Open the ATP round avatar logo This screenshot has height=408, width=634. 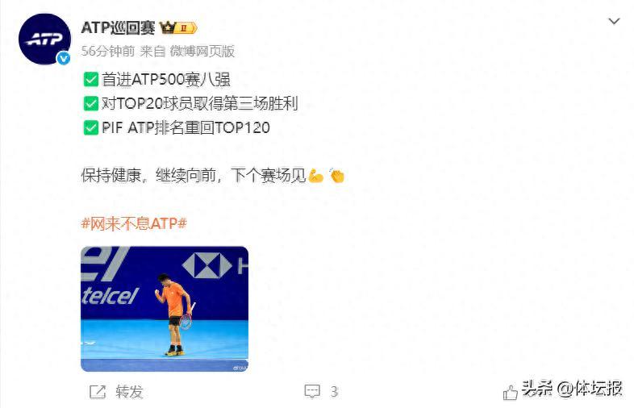click(45, 40)
